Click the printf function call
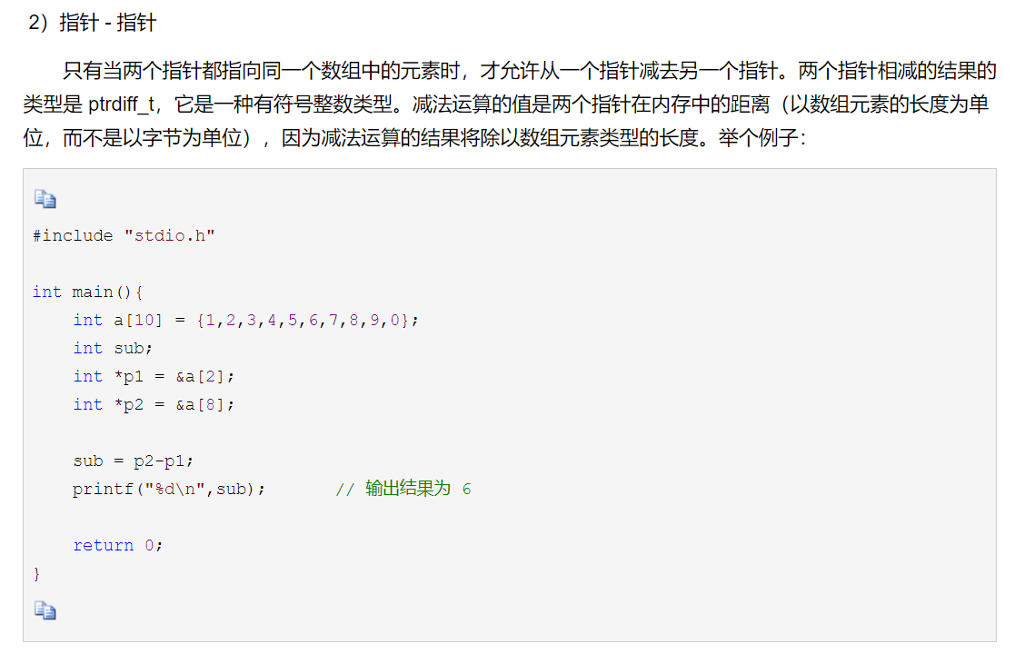The image size is (1025, 664). tap(169, 489)
